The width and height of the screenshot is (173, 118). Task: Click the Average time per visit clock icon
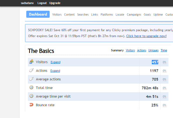click(x=31, y=96)
